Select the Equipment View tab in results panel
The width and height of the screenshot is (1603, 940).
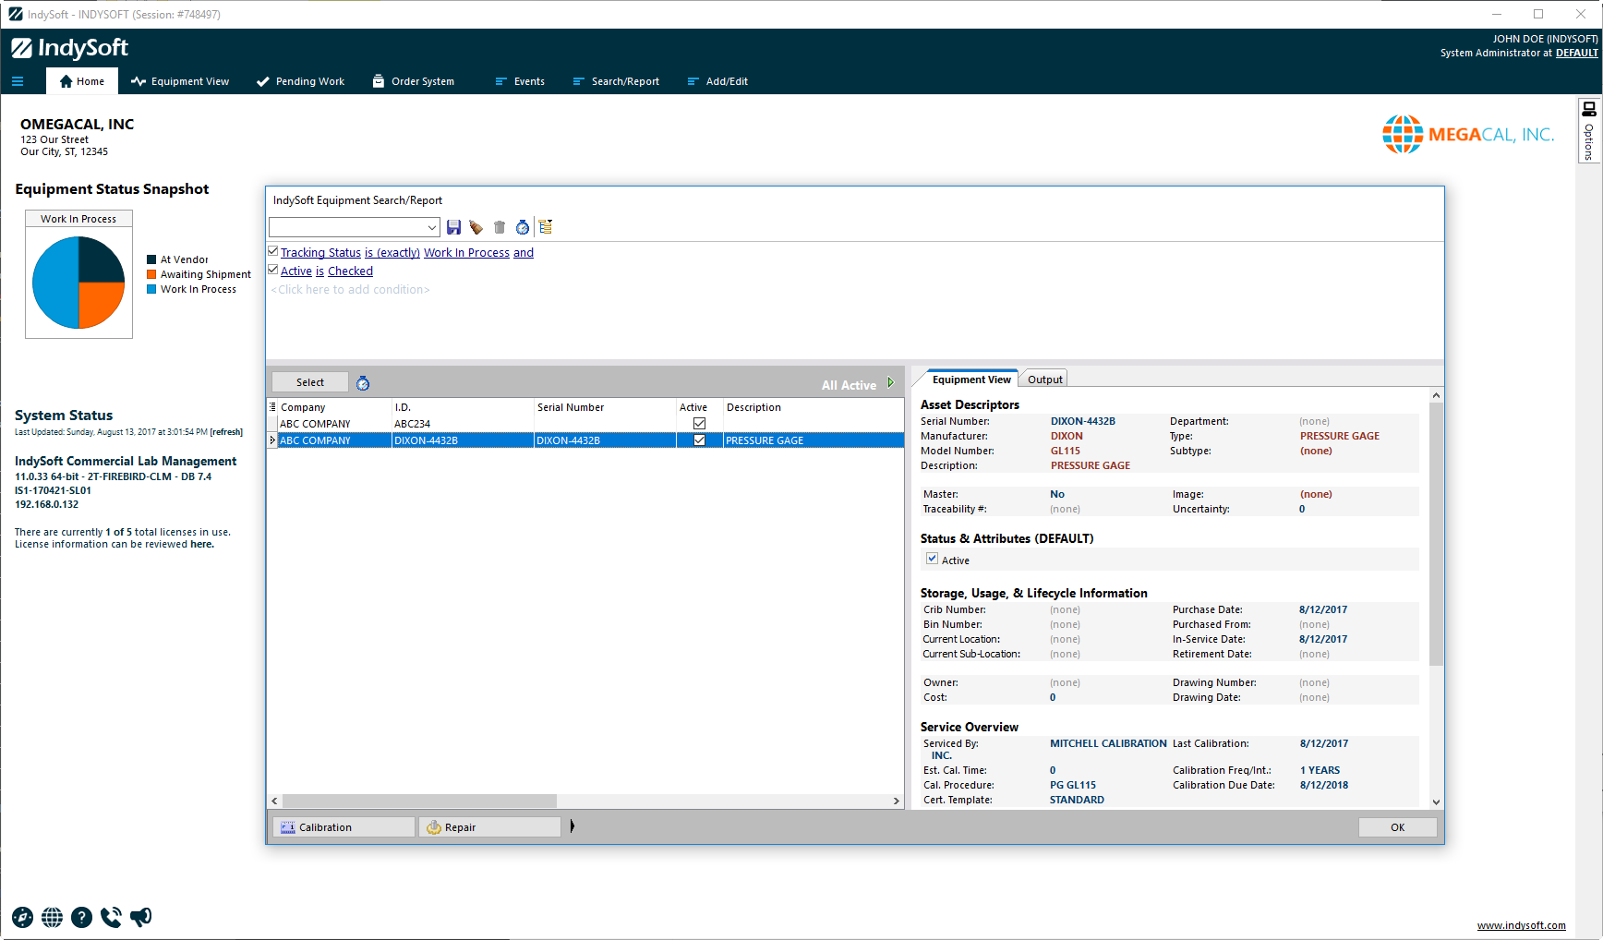click(971, 380)
